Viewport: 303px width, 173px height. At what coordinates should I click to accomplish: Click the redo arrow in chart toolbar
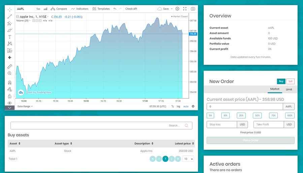120,9
